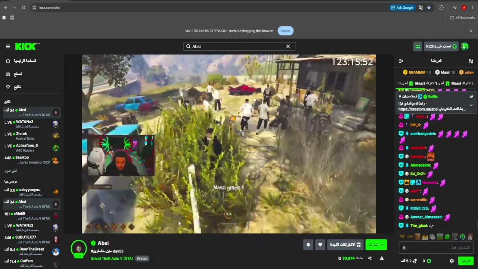Screen dimensions: 478x269
Task: Clear the Absi search with the X
Action: click(x=288, y=46)
